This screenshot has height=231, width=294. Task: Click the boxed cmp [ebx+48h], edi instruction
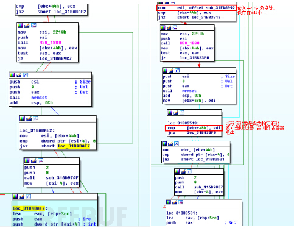point(194,128)
